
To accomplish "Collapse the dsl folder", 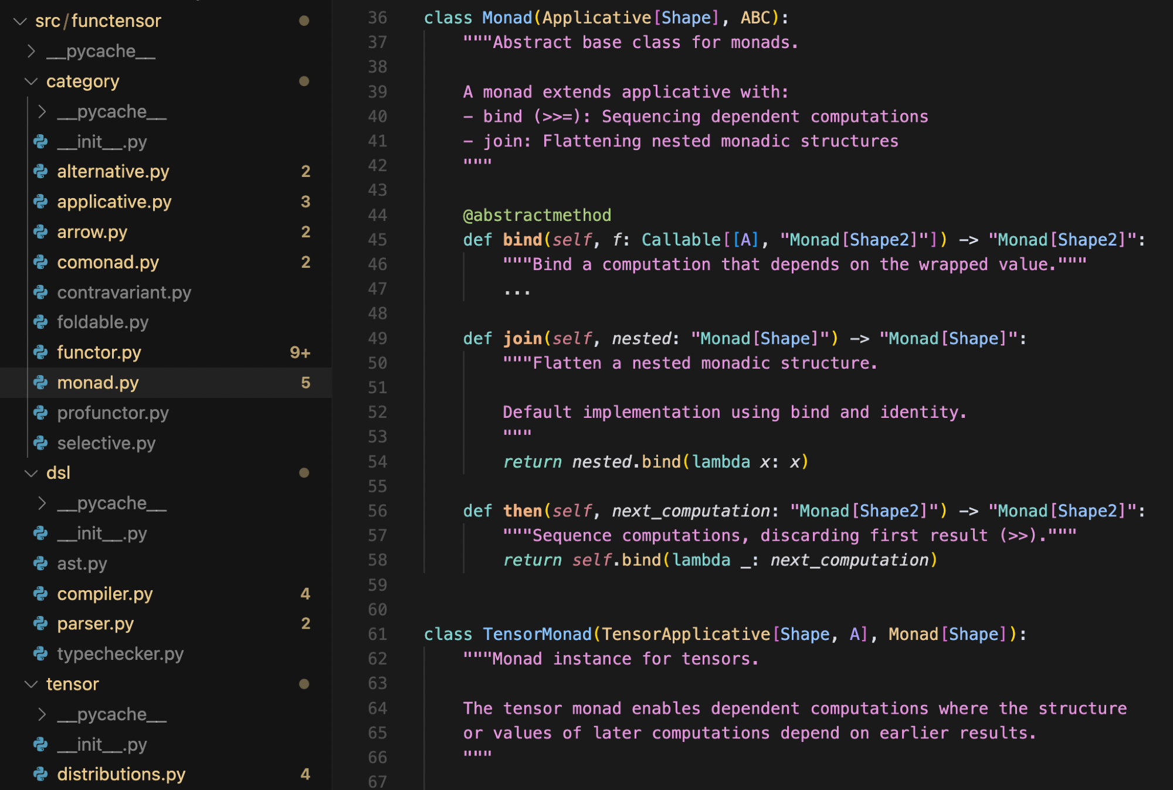I will click(31, 473).
